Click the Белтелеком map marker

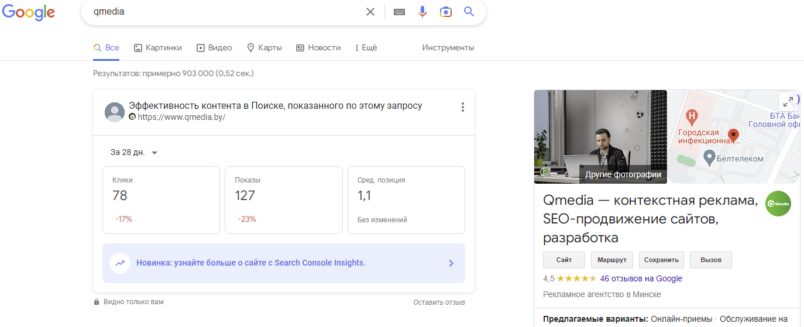tap(709, 157)
